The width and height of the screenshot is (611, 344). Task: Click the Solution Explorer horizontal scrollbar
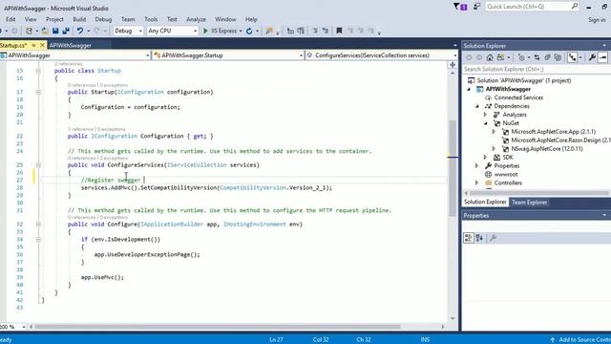click(538, 193)
